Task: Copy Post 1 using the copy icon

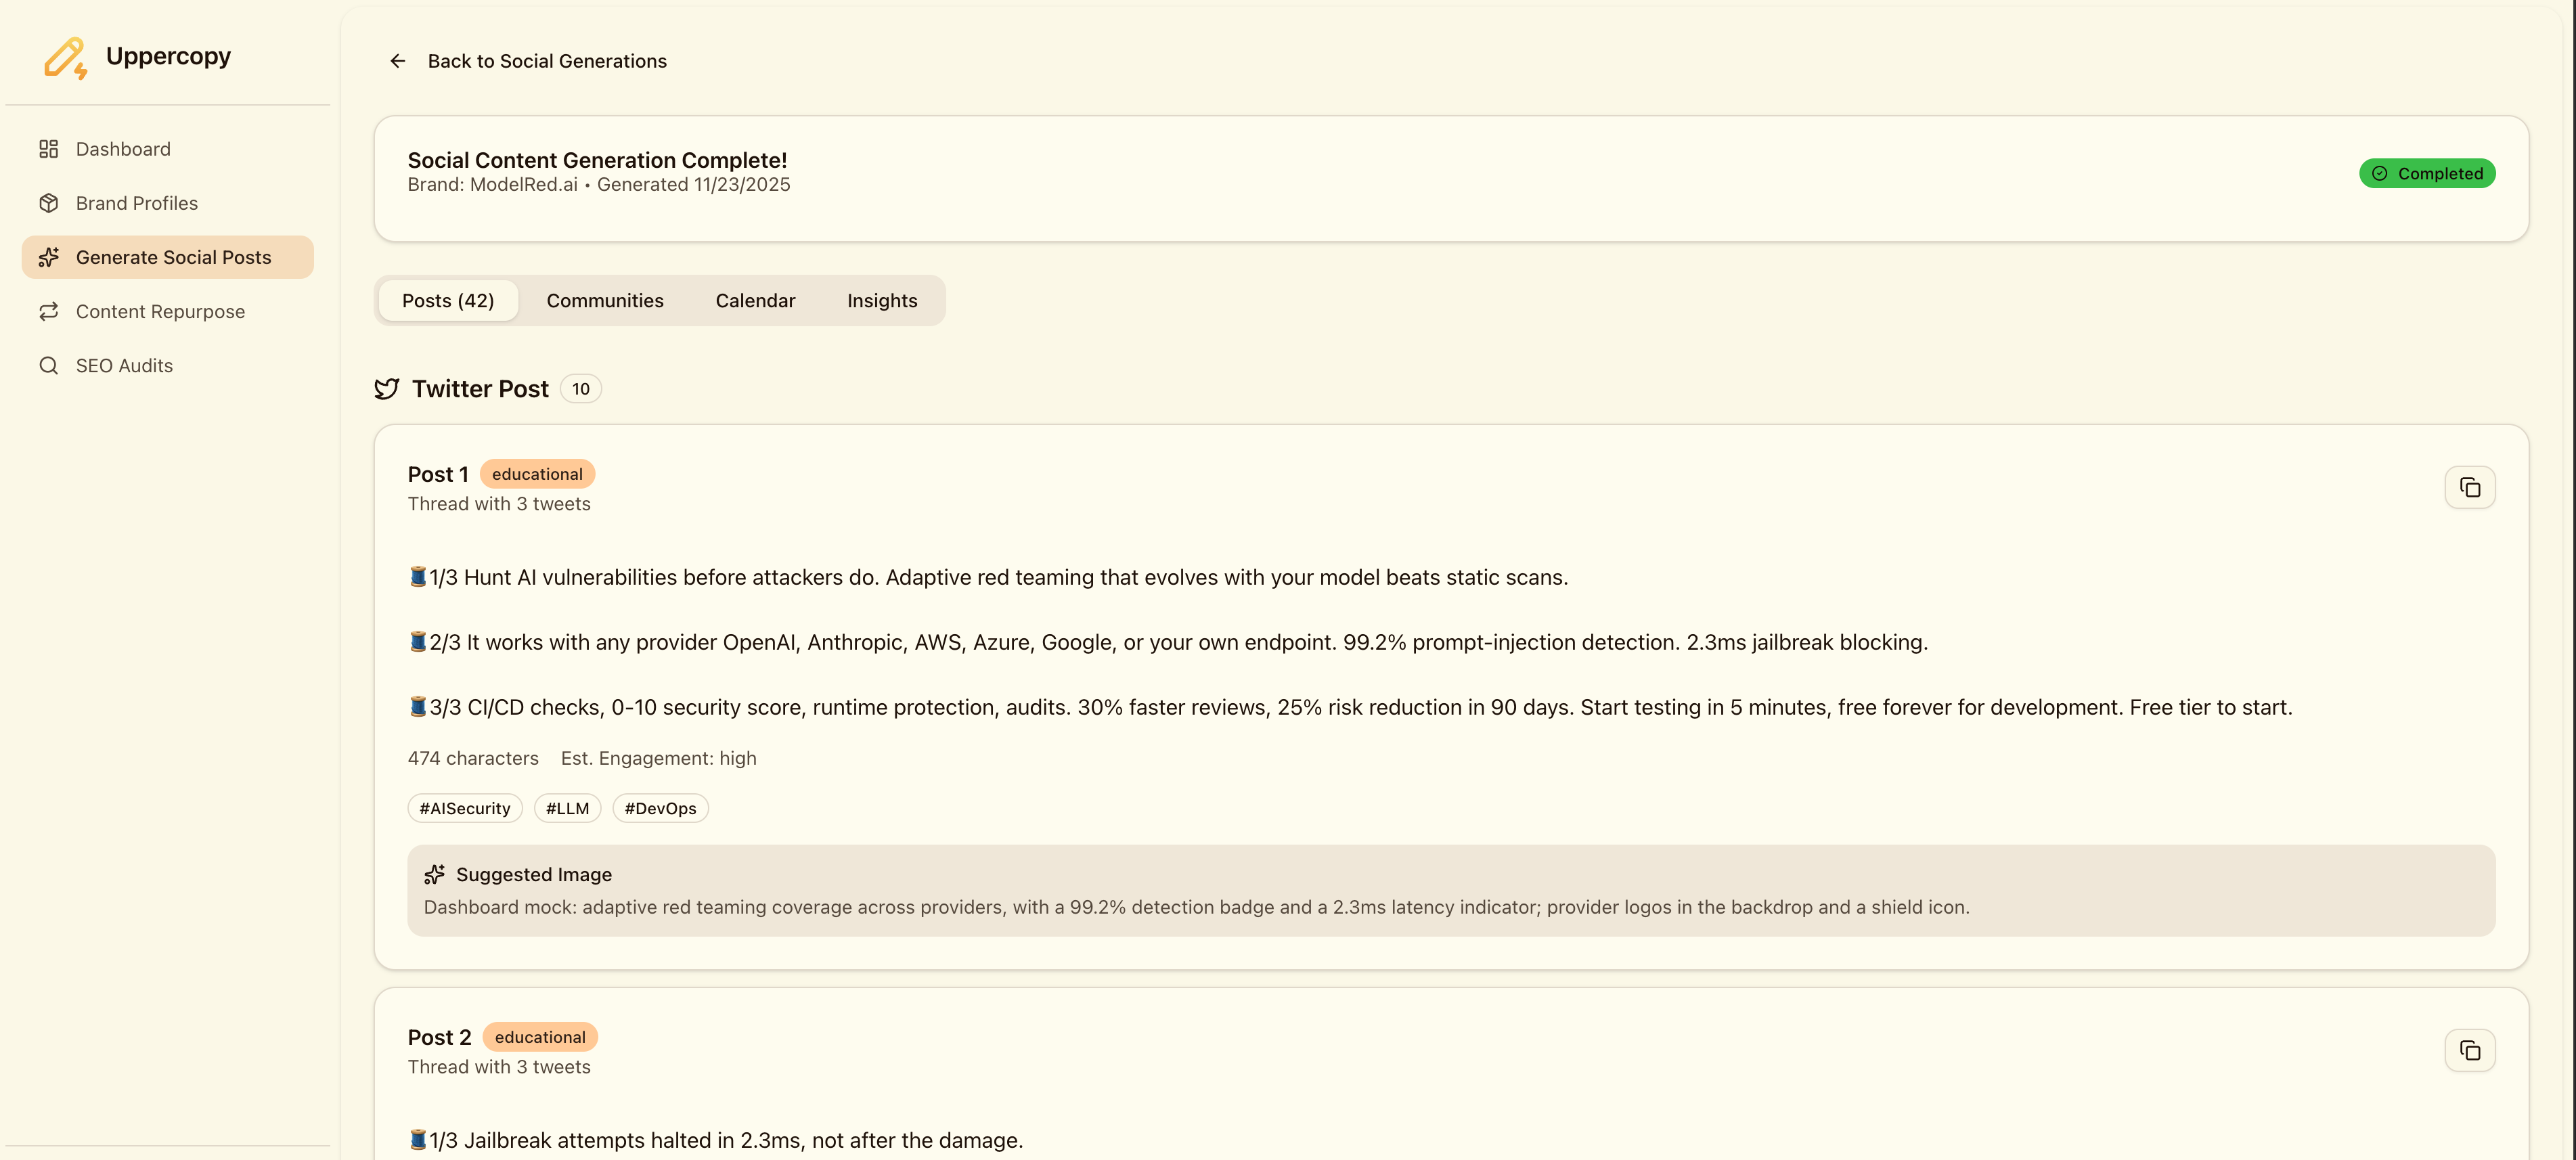Action: click(x=2469, y=487)
